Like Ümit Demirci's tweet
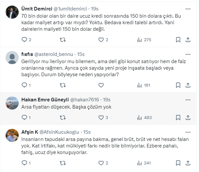The width and height of the screenshot is (199, 172). point(101,40)
